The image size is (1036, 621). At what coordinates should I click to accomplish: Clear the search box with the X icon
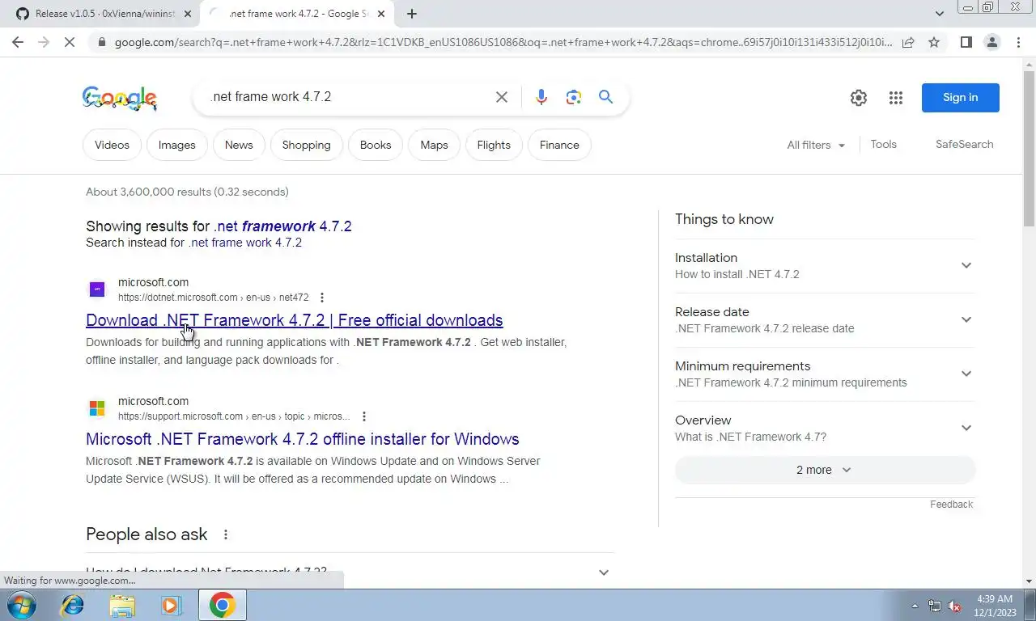click(502, 97)
